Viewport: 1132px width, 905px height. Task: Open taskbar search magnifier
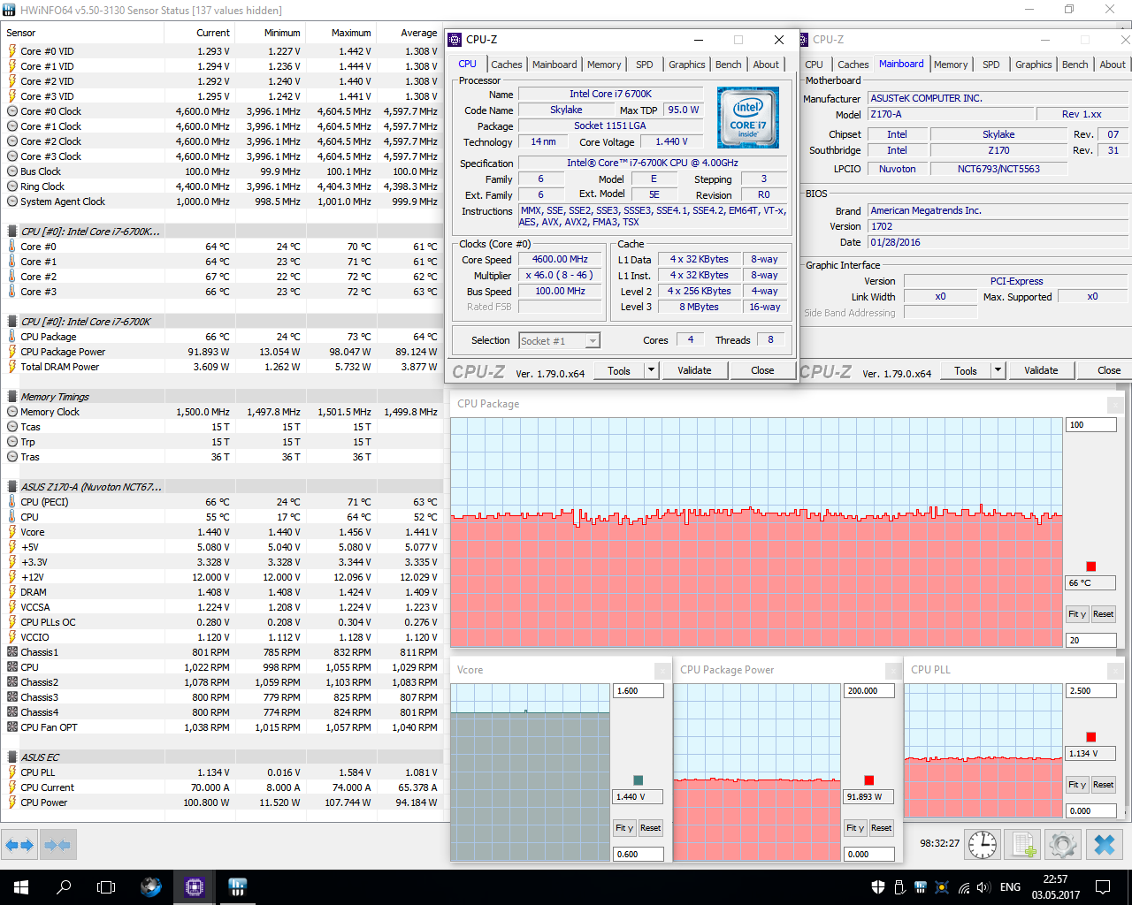tap(64, 887)
